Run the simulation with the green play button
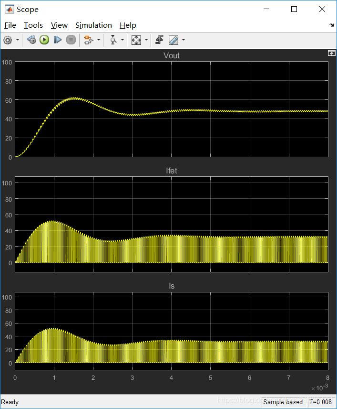The width and height of the screenshot is (337, 409). [44, 40]
